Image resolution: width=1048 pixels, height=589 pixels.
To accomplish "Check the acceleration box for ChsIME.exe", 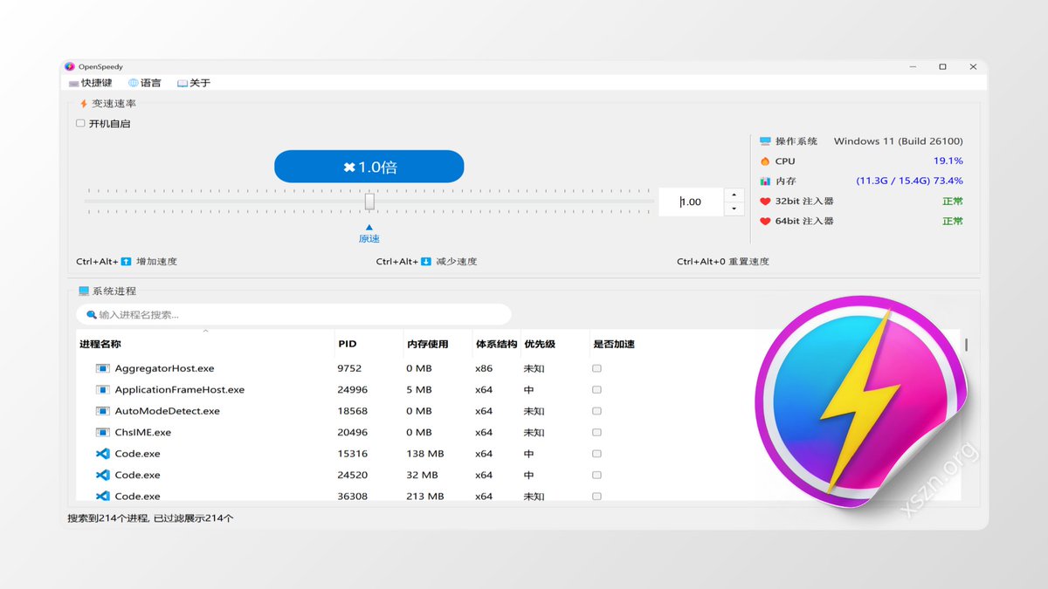I will tap(596, 432).
